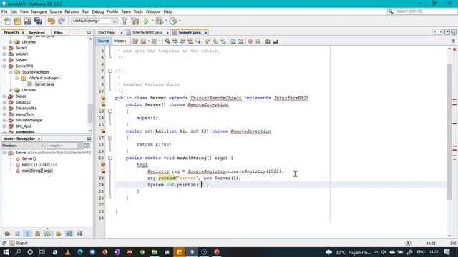Screen dimensions: 458x257
Task: Click the Save All toolbar icon
Action: (38, 21)
